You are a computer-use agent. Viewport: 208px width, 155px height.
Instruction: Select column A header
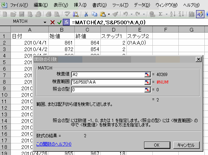click(x=30, y=30)
